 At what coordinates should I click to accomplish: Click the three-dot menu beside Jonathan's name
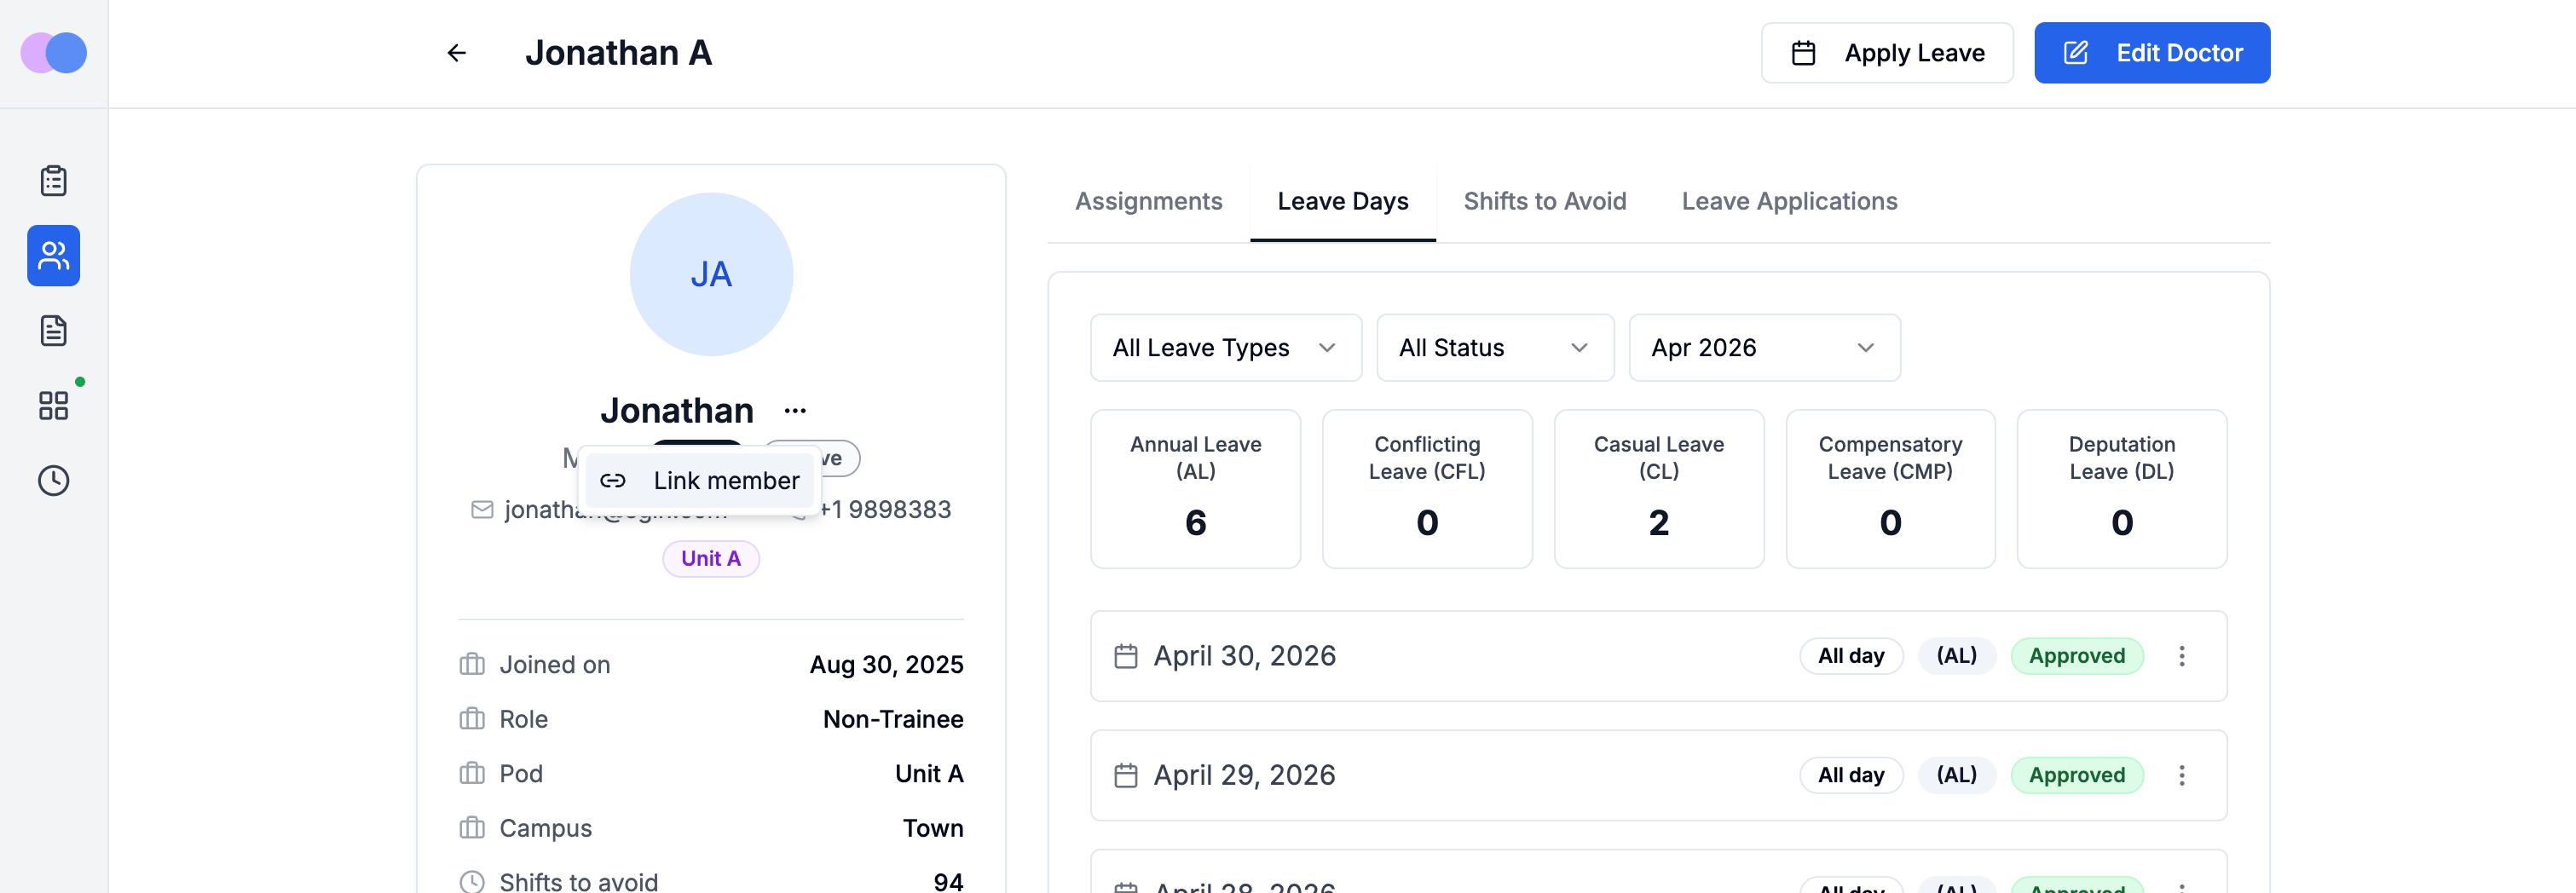(795, 411)
